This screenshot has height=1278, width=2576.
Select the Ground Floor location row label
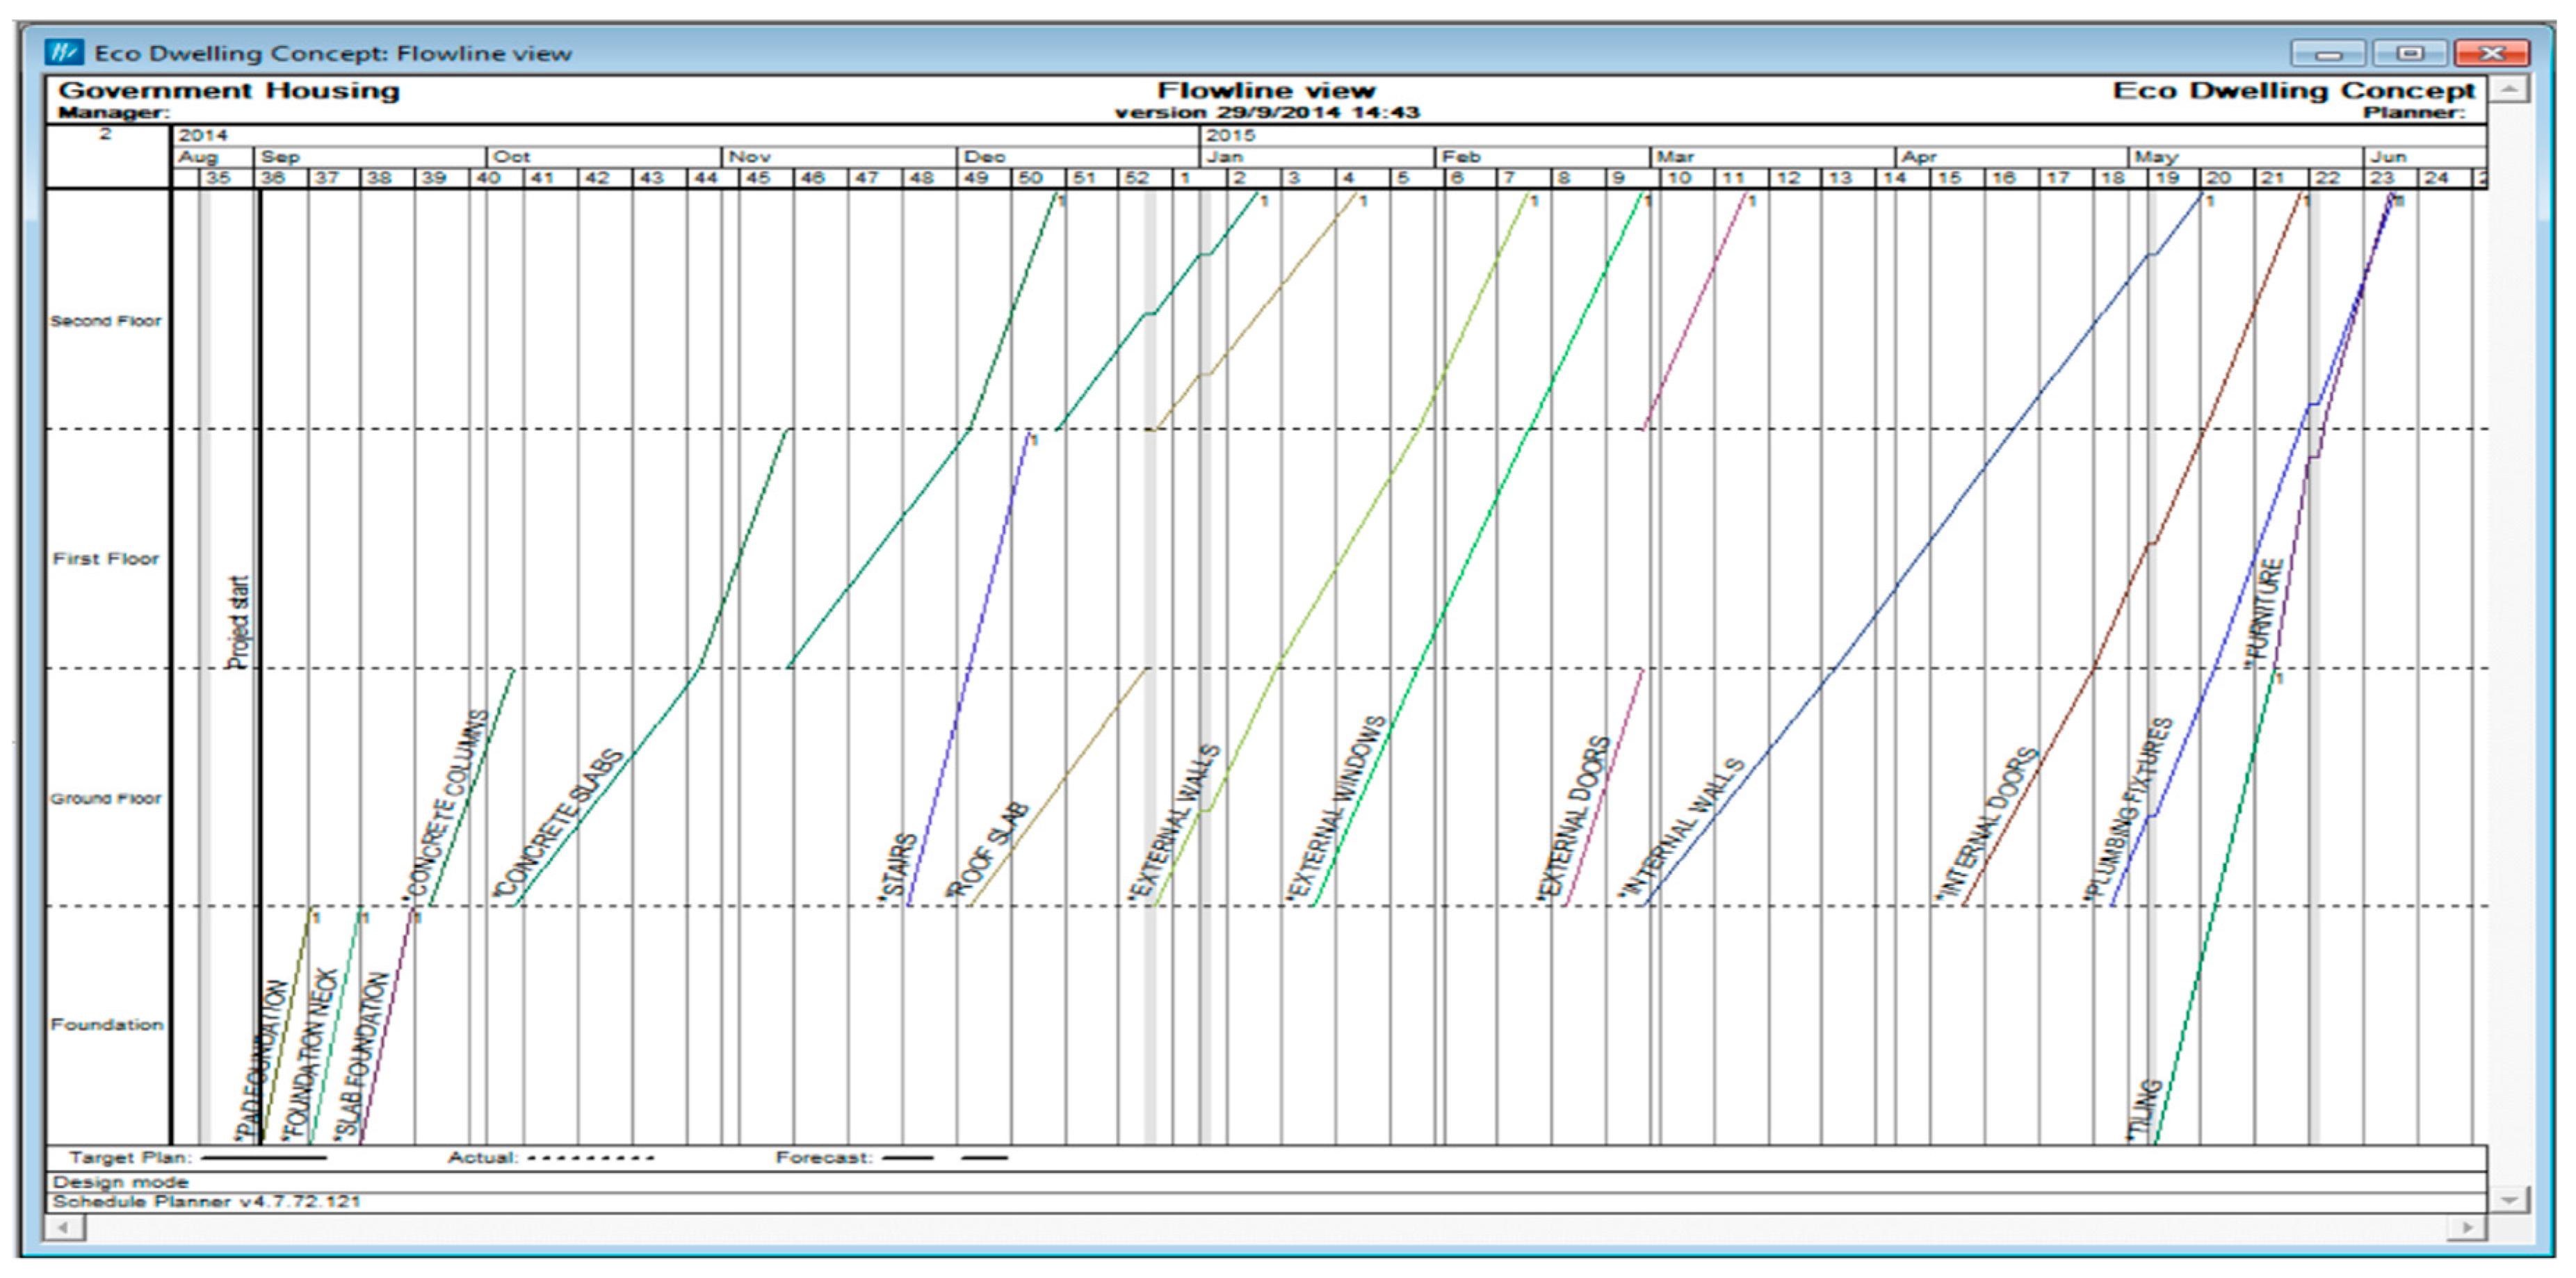(105, 798)
